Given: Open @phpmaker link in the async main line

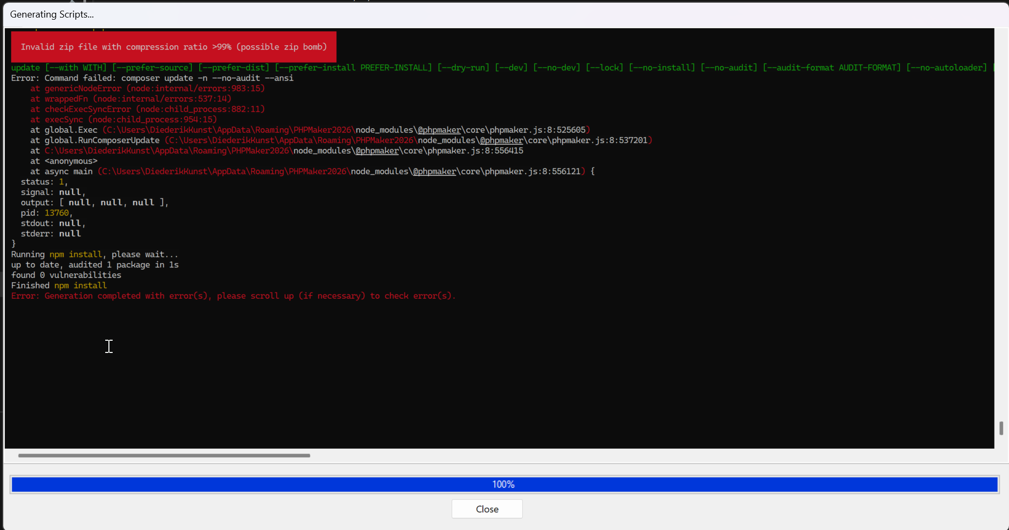Looking at the screenshot, I should coord(434,171).
